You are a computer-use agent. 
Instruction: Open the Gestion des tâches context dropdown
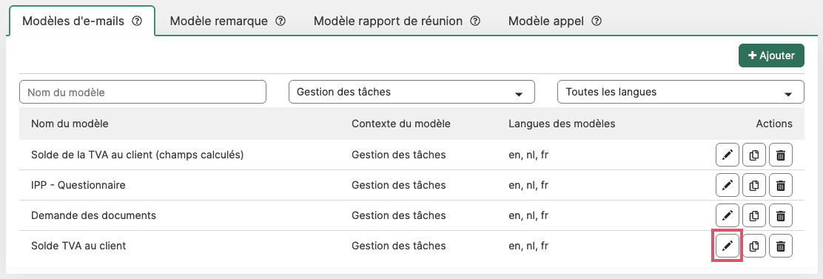pos(411,92)
